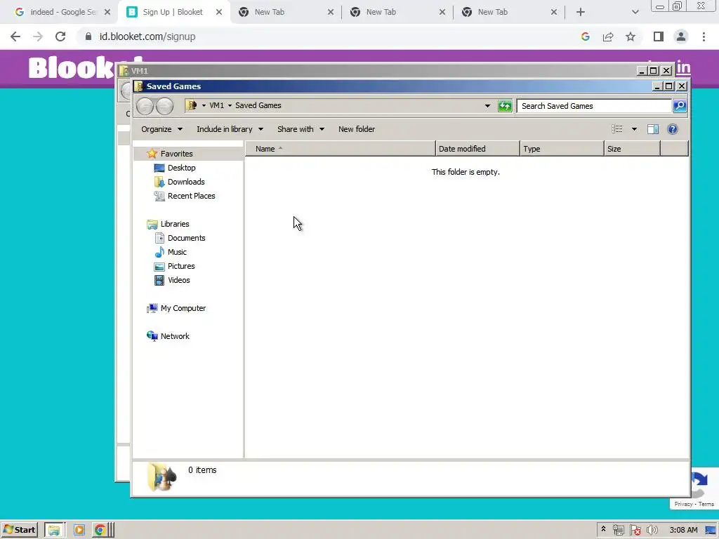
Task: Expand the address bar history dropdown
Action: (x=487, y=106)
